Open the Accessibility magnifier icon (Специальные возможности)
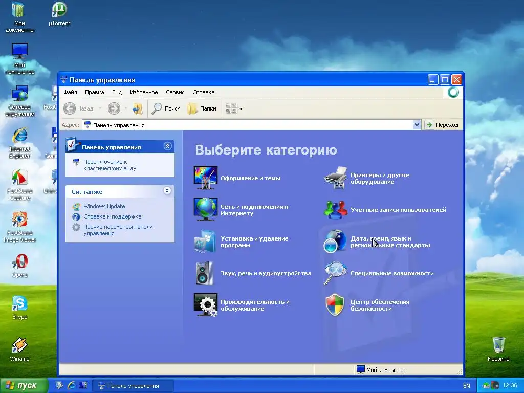 point(336,273)
